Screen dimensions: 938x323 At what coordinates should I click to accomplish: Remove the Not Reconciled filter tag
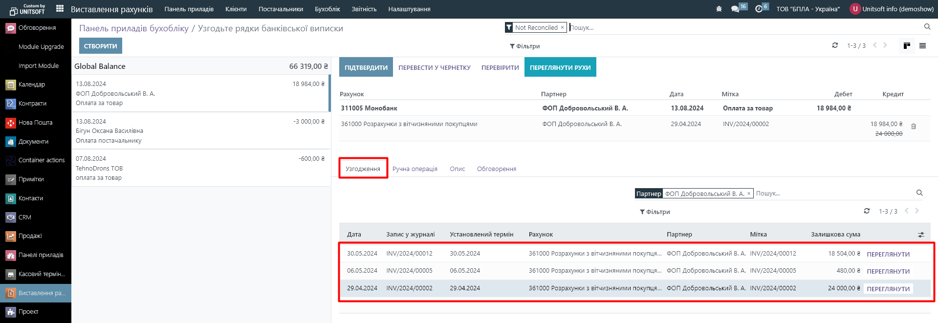point(562,28)
